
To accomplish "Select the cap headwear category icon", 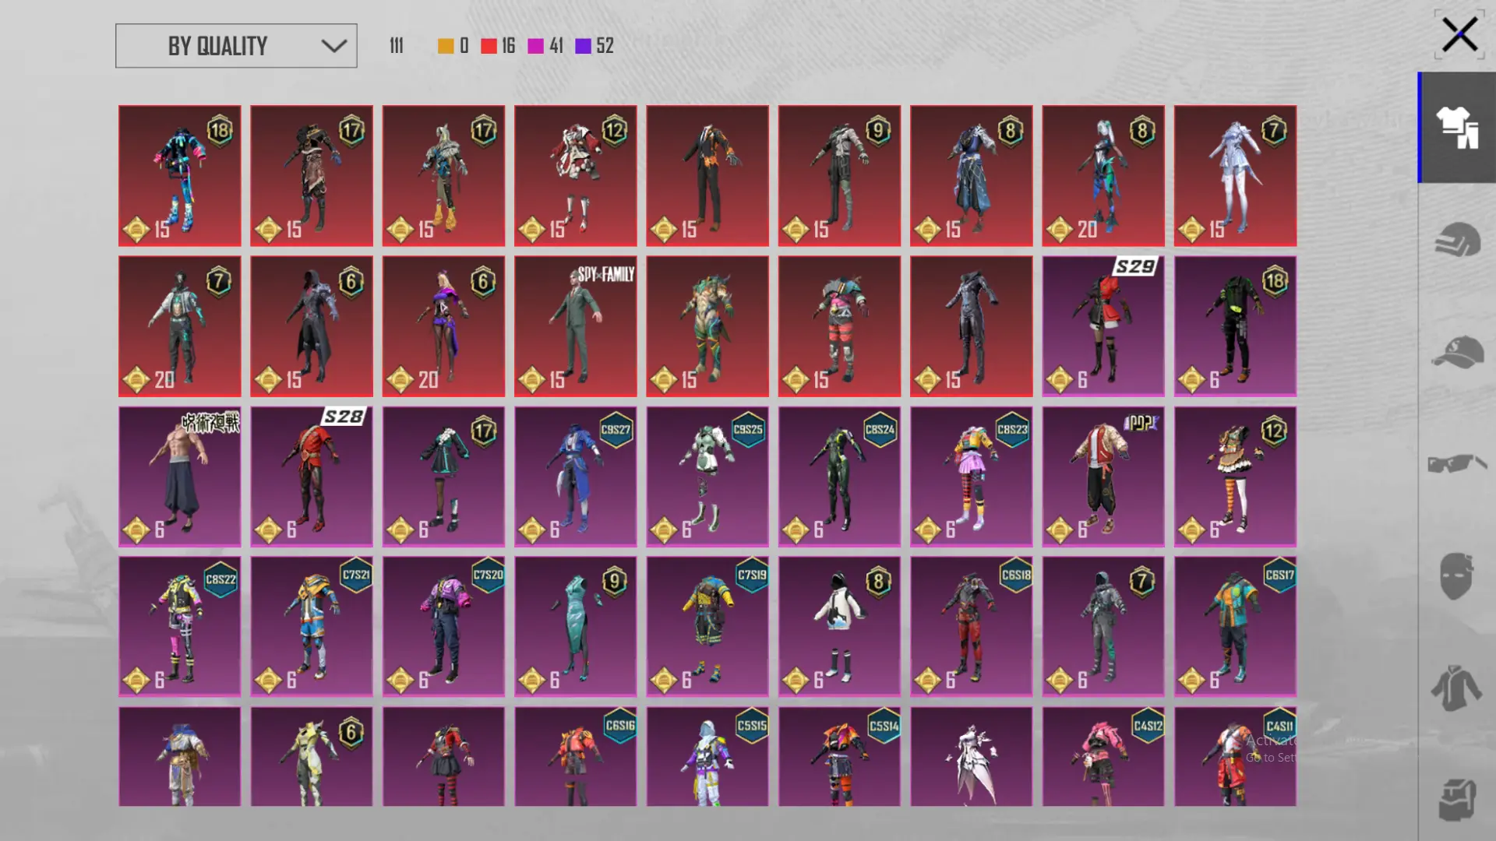I will [x=1456, y=352].
